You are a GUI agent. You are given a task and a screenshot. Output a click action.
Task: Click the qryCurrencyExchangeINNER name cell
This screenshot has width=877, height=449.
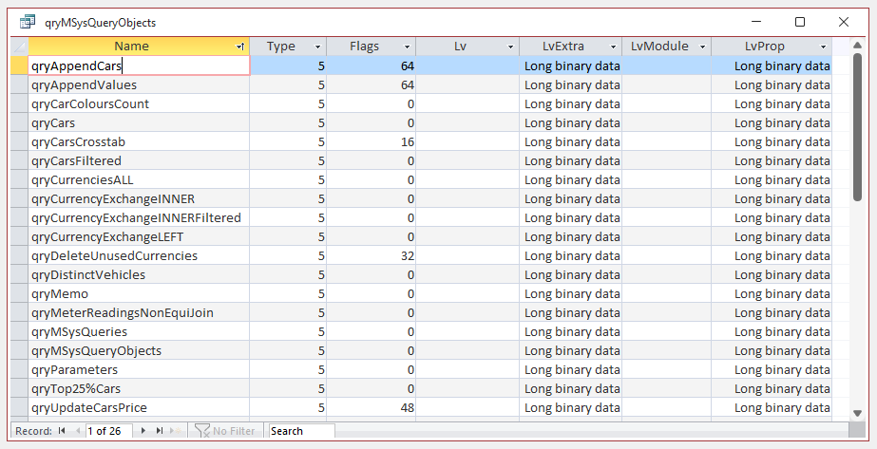coord(139,198)
